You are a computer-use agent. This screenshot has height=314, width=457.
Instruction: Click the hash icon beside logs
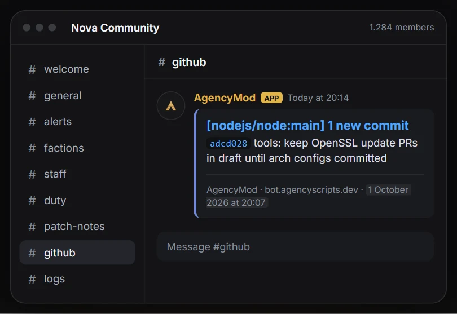[32, 280]
